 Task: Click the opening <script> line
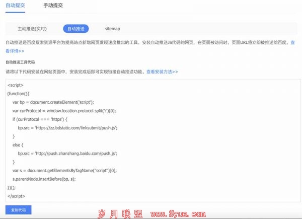coord(16,85)
